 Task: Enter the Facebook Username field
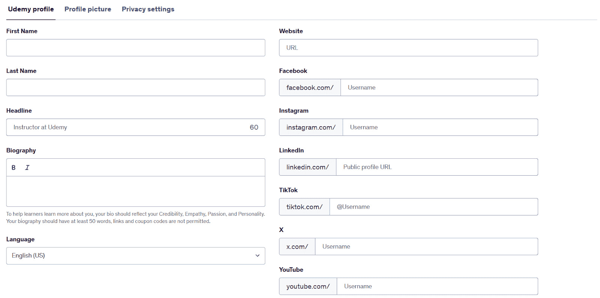(439, 87)
